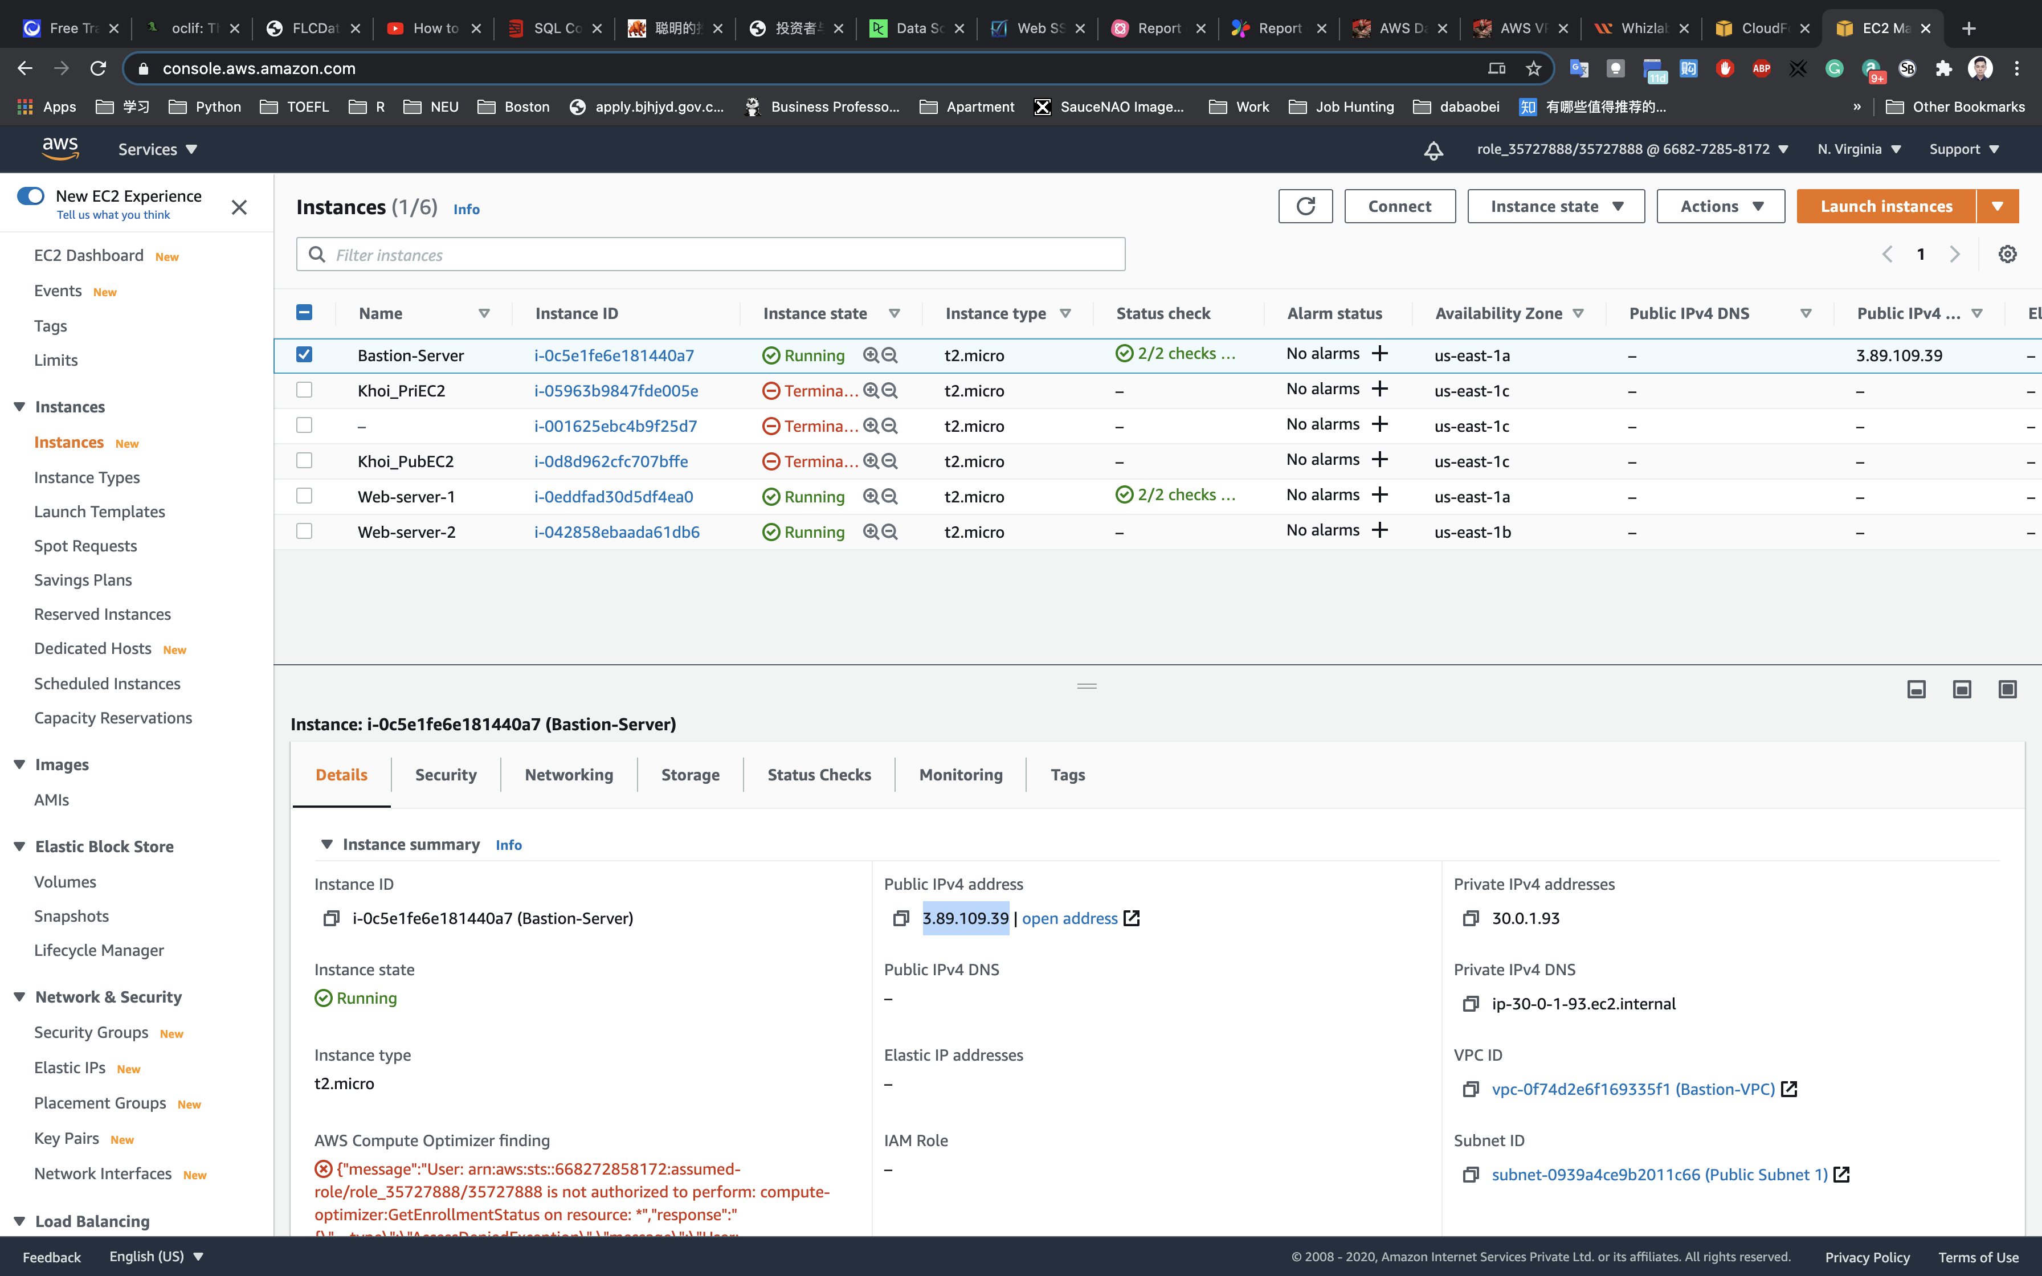Copy the public IPv4 address icon
The width and height of the screenshot is (2042, 1276).
pyautogui.click(x=901, y=918)
